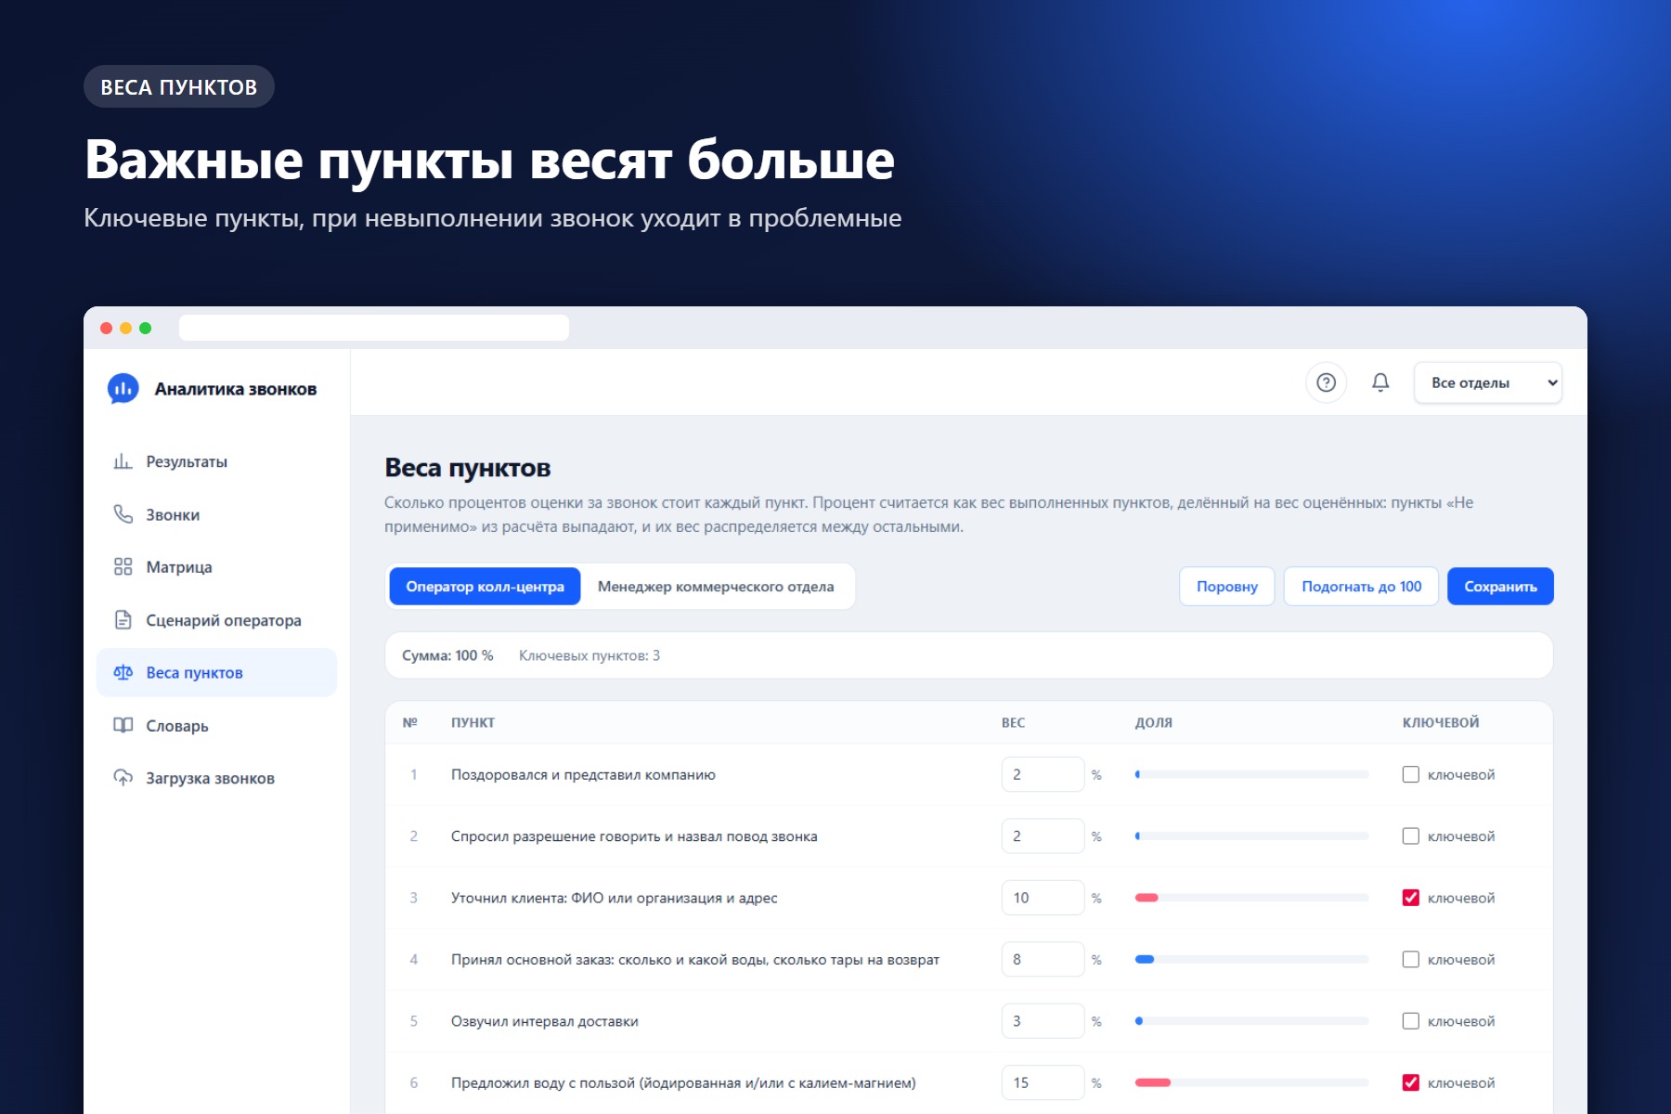1671x1114 pixels.
Task: Click the Сохранить button
Action: pos(1500,587)
